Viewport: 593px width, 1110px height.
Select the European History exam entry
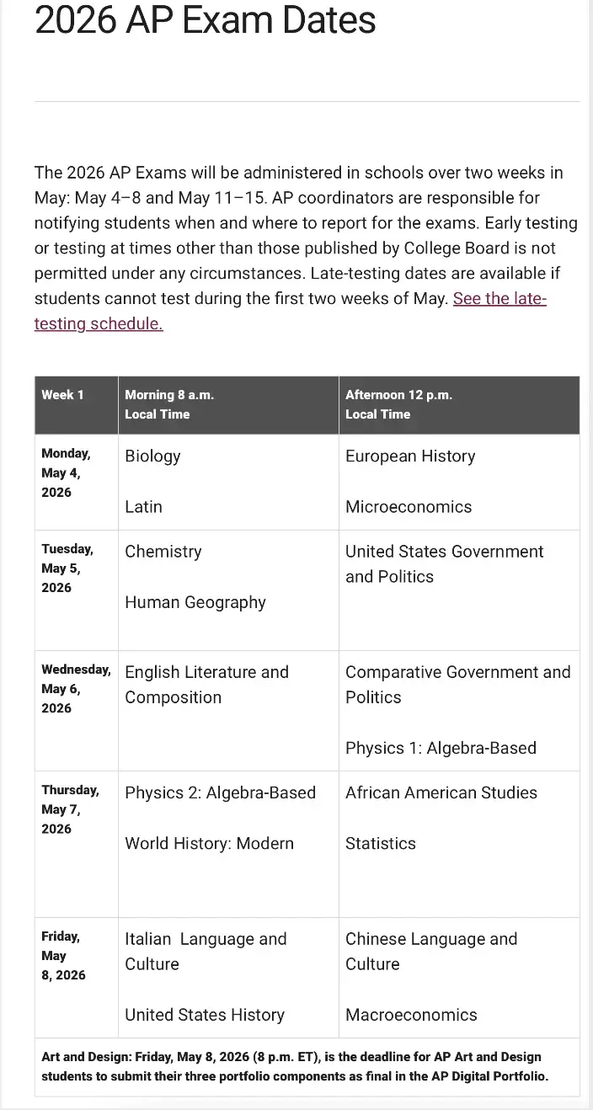coord(410,456)
